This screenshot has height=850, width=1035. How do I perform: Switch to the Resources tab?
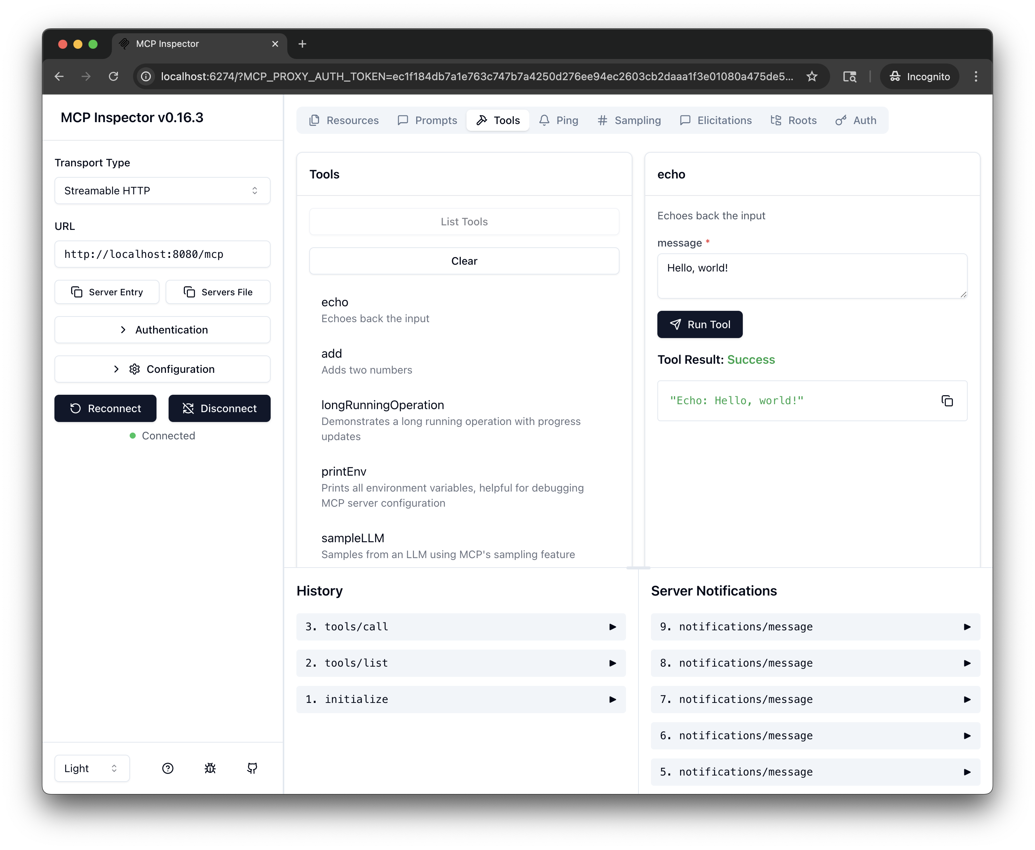344,121
